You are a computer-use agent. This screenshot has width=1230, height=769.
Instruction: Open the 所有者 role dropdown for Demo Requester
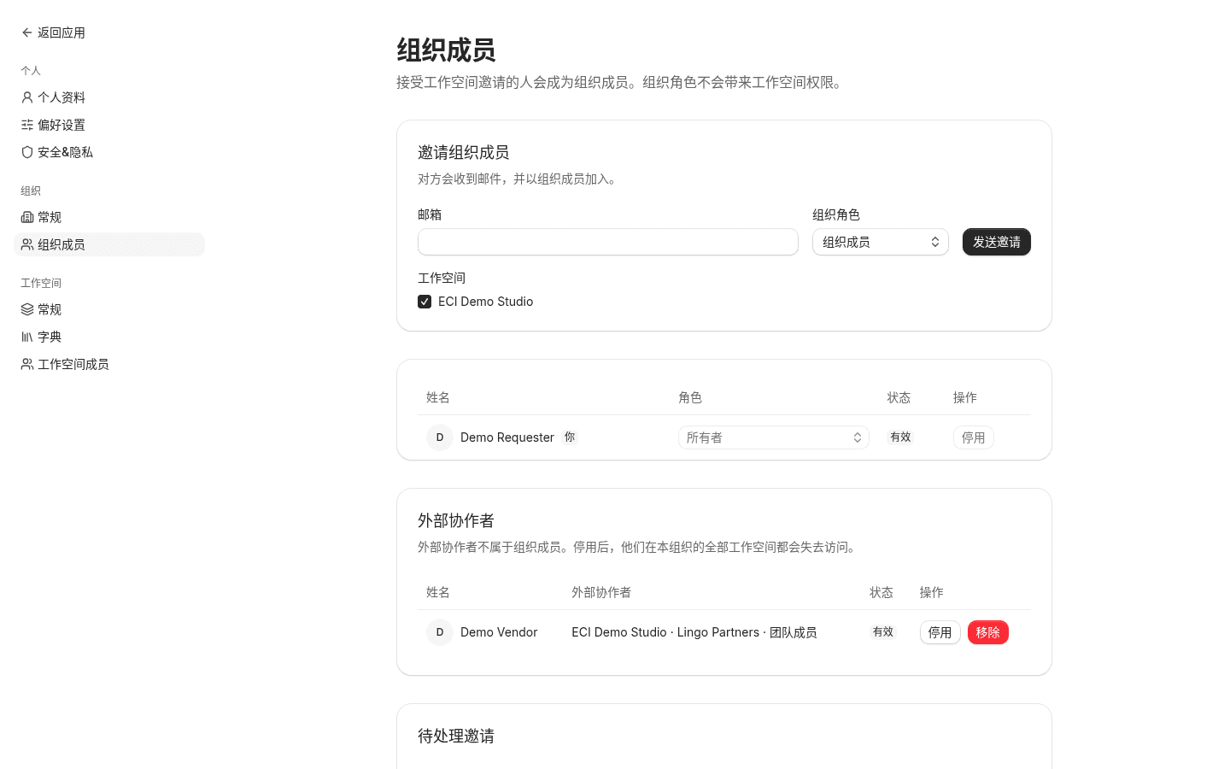(x=774, y=437)
